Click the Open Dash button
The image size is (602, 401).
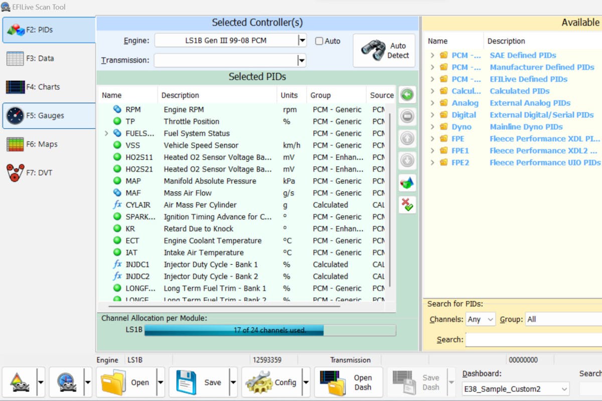348,382
